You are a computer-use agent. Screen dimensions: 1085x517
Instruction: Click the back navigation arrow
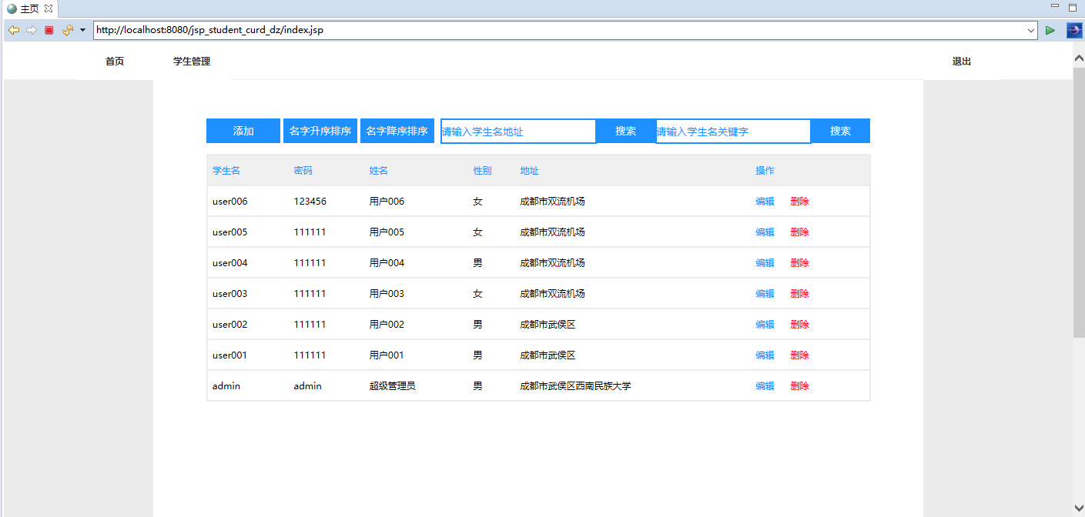tap(14, 30)
